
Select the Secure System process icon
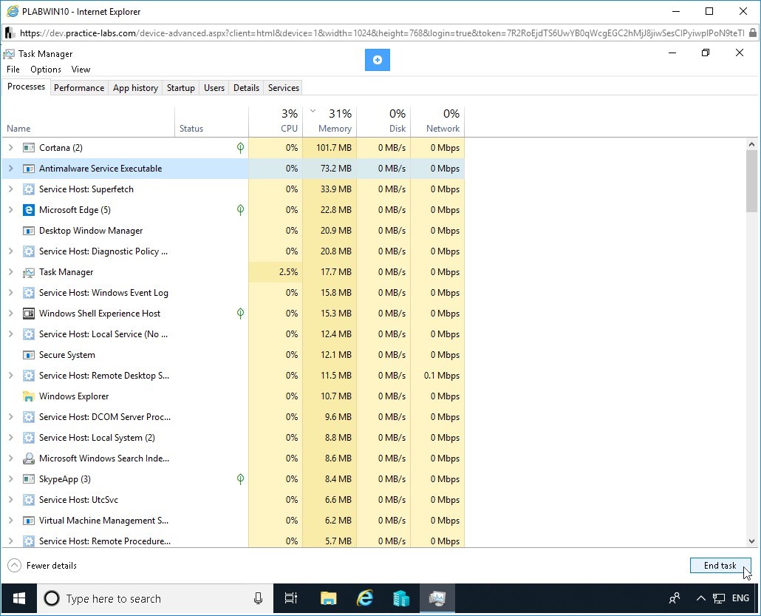tap(29, 355)
